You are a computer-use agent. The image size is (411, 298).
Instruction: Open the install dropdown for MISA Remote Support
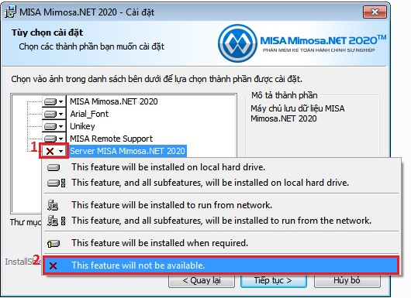(54, 139)
